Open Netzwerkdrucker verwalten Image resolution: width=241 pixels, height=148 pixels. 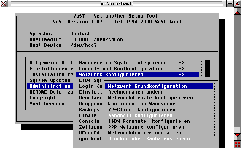tap(144, 133)
